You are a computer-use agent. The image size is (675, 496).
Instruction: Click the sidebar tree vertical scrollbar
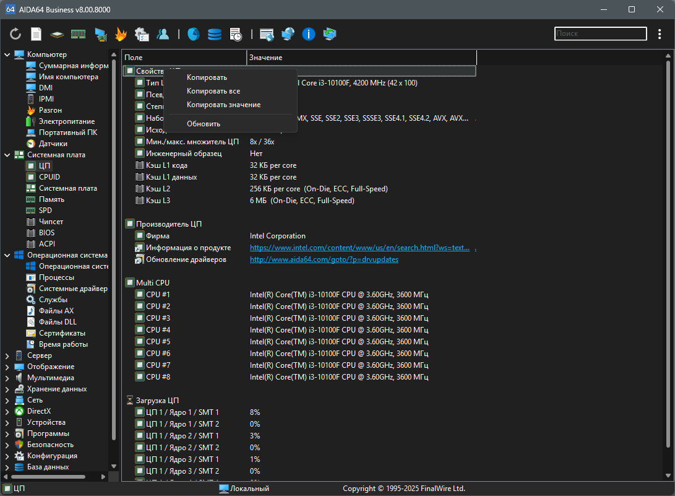tap(114, 250)
